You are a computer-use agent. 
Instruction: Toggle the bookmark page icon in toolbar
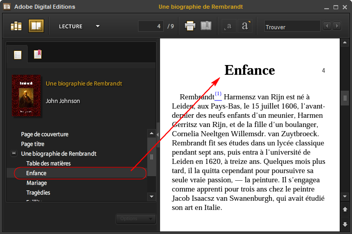click(206, 26)
